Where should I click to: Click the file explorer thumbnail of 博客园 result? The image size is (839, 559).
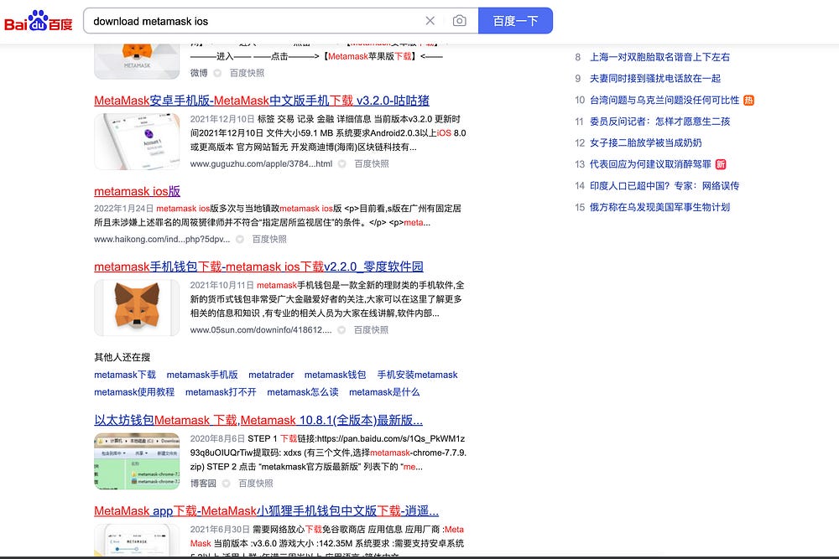point(137,461)
